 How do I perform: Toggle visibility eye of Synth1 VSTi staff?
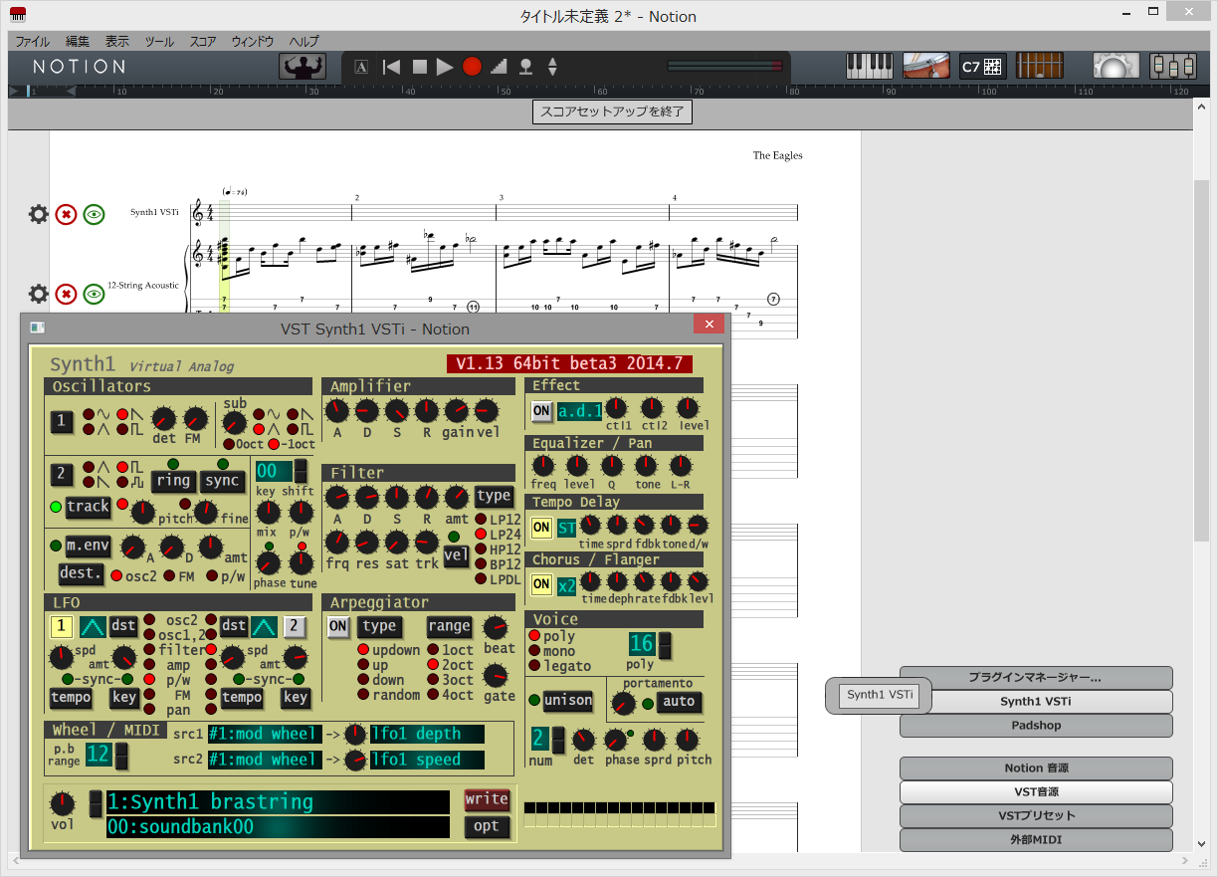[94, 214]
